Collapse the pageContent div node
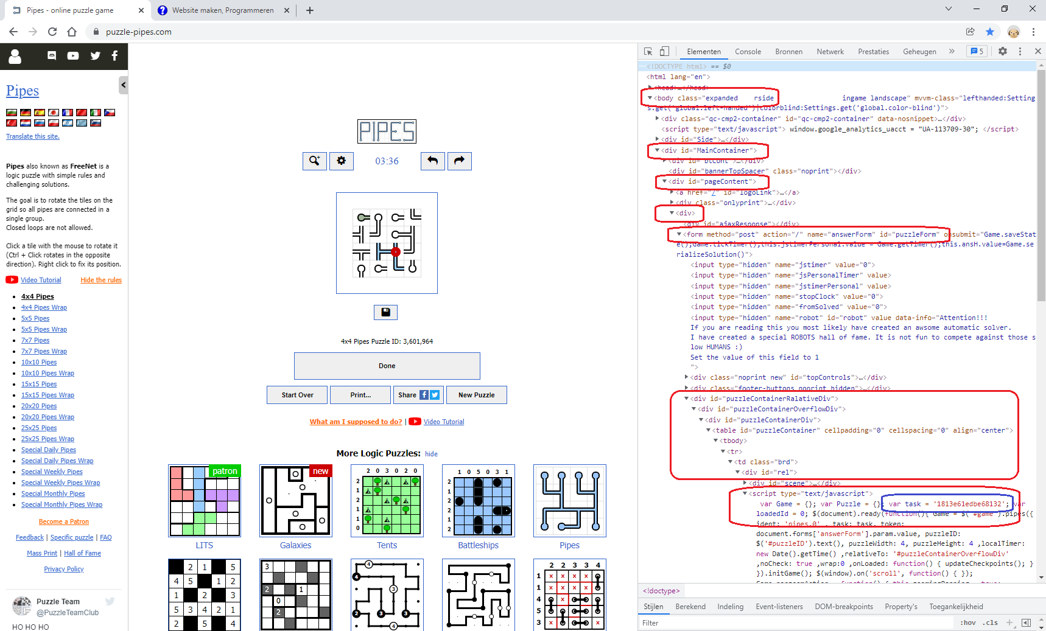The width and height of the screenshot is (1046, 631). pyautogui.click(x=664, y=181)
